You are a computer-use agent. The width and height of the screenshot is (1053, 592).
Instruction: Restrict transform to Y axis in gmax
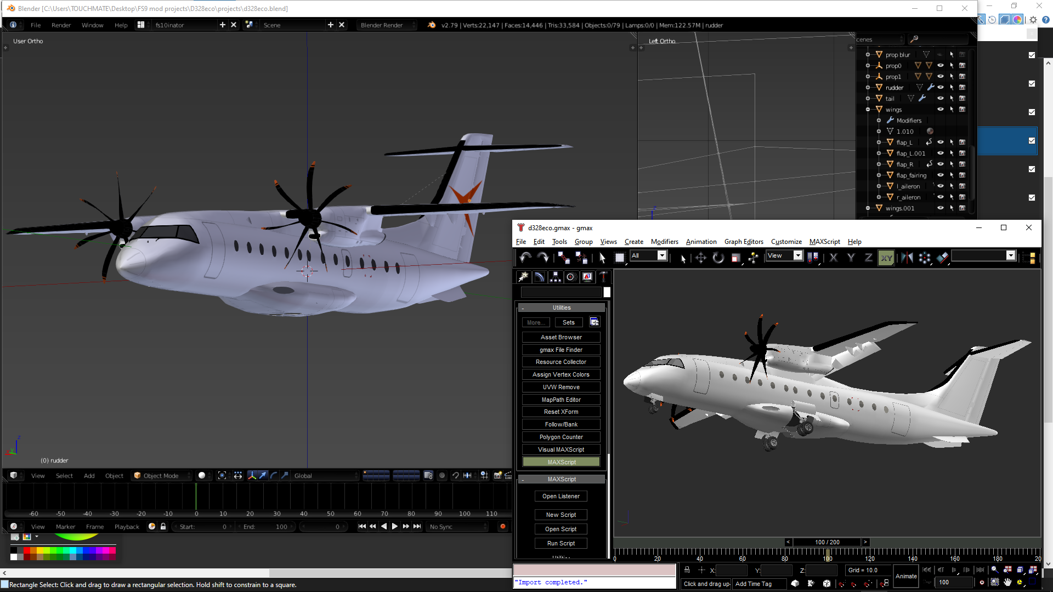click(x=851, y=258)
